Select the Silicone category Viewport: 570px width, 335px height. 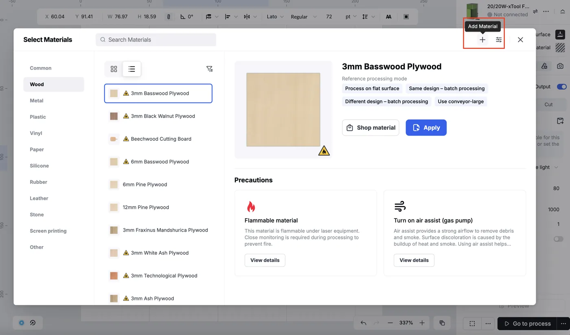click(54, 166)
